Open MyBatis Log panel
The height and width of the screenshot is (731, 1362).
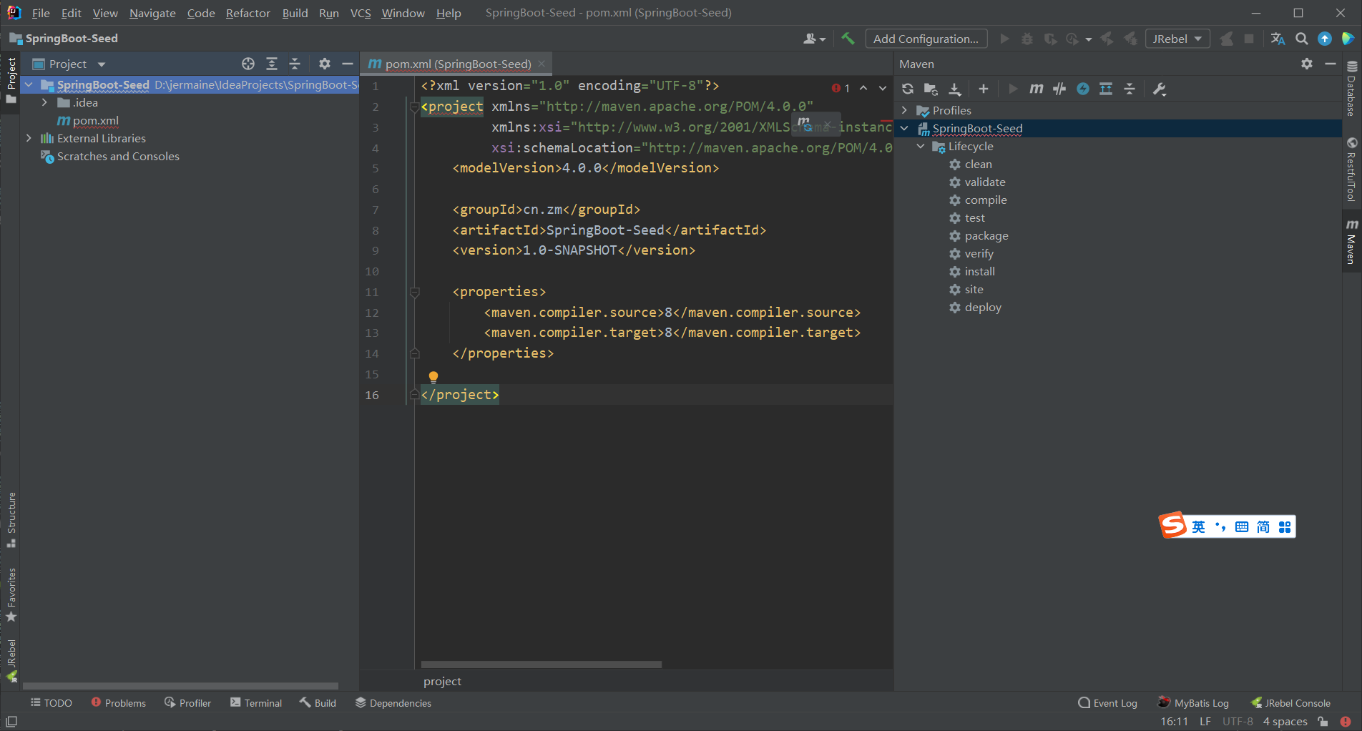pyautogui.click(x=1193, y=703)
